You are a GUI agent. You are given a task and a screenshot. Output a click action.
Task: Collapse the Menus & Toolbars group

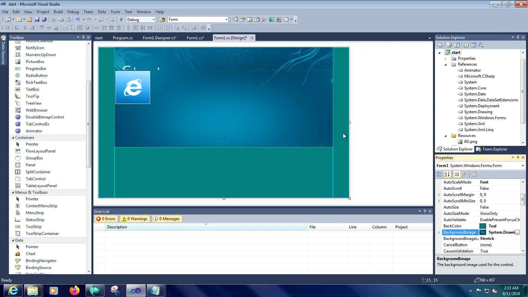[x=13, y=192]
